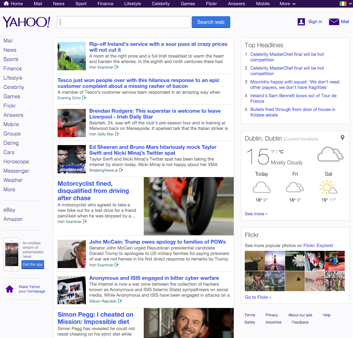This screenshot has height=338, width=353.
Task: Switch temperature unit to Fahrenheit
Action: click(273, 152)
